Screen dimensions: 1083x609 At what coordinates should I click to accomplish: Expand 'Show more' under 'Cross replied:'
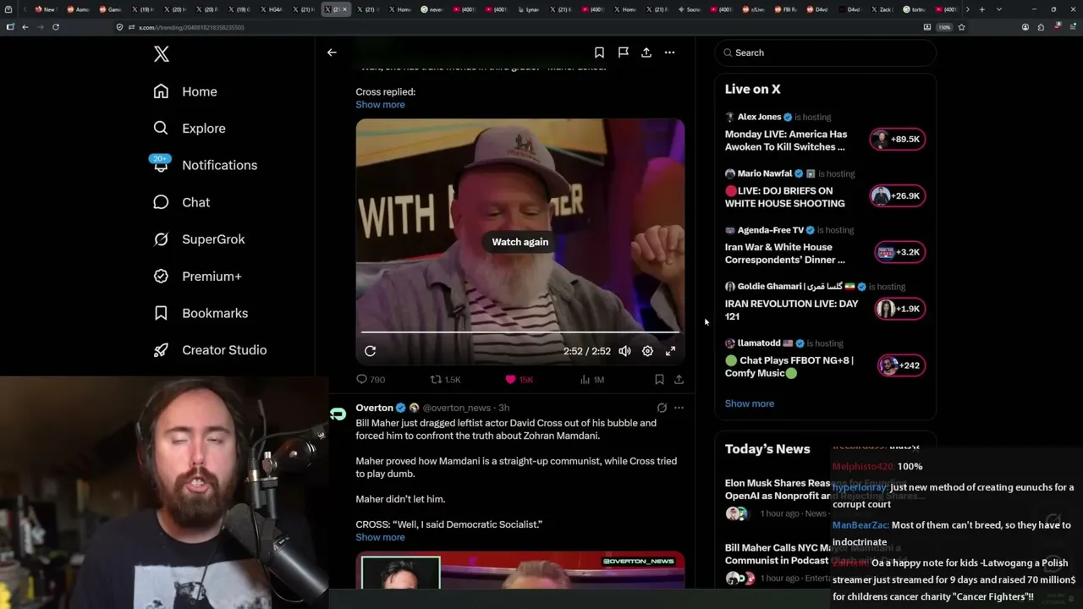click(x=380, y=105)
